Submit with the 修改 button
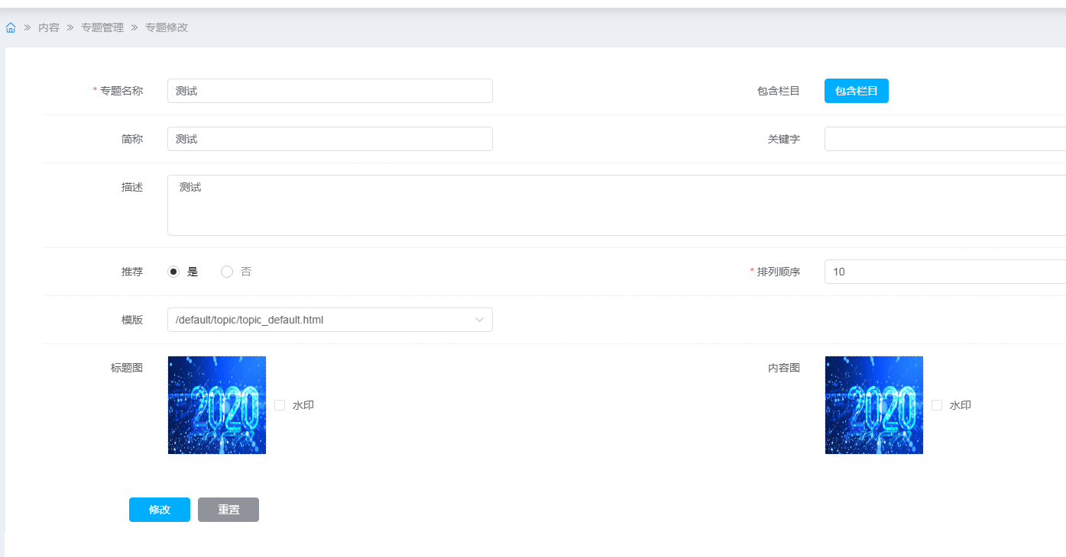The image size is (1066, 557). [160, 510]
